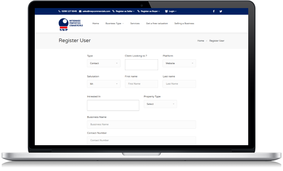Viewport: 283px width, 171px height.
Task: Open the Salutation dropdown showing Mr.
Action: point(103,84)
